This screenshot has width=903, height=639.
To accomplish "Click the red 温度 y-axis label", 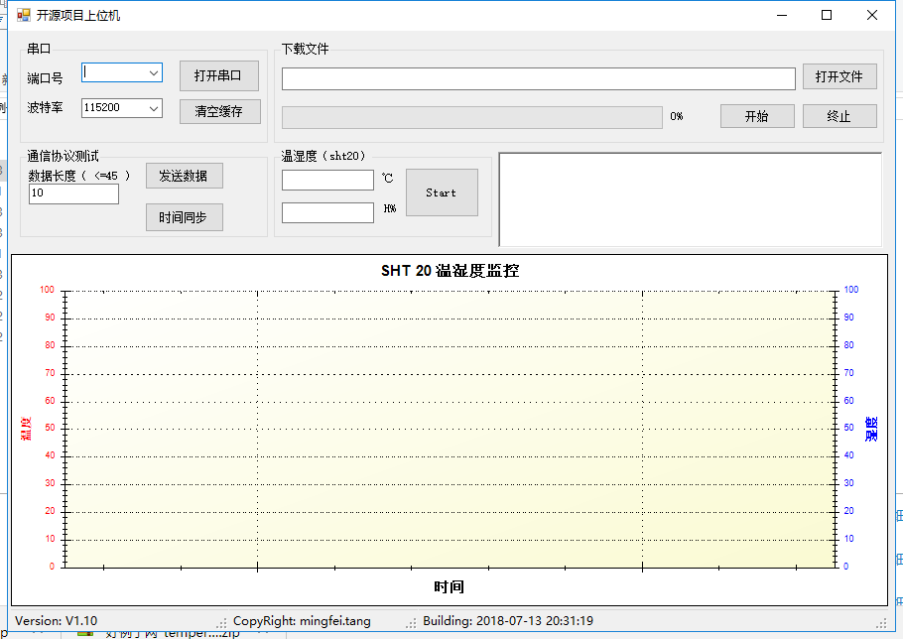I will click(x=26, y=429).
